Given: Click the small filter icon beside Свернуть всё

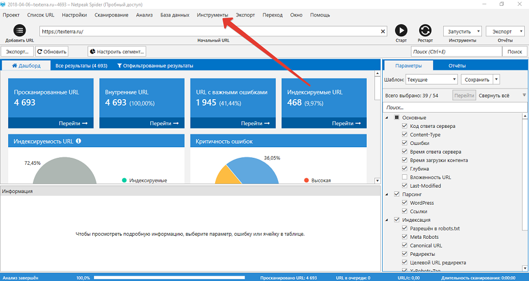Looking at the screenshot, I should (524, 95).
